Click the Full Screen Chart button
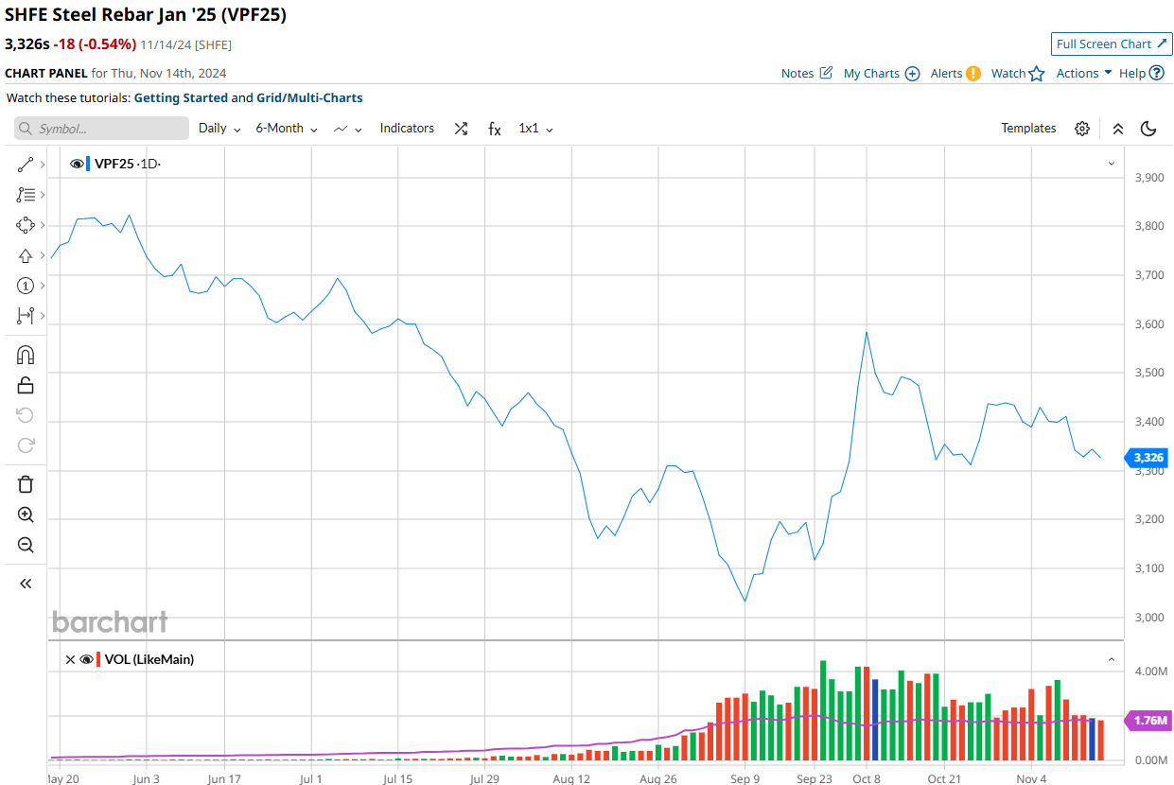 [1112, 44]
